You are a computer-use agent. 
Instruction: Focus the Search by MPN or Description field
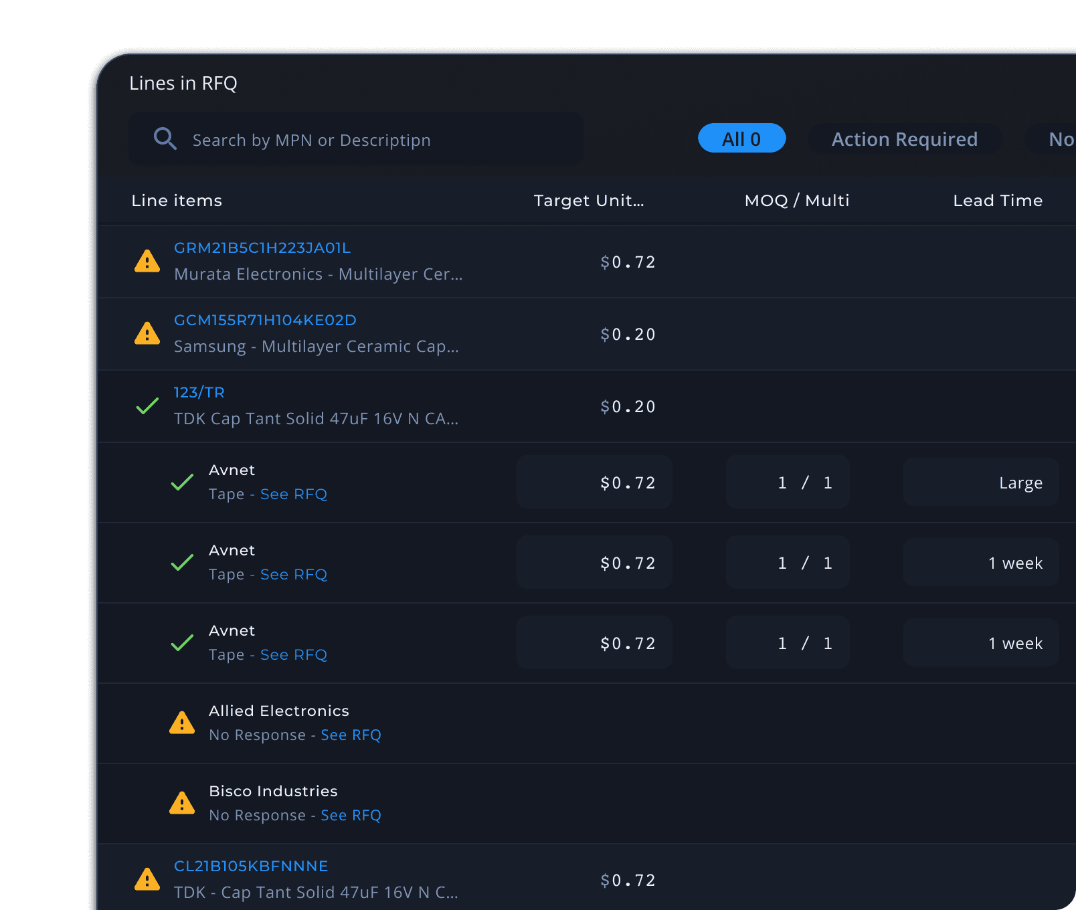tap(355, 139)
